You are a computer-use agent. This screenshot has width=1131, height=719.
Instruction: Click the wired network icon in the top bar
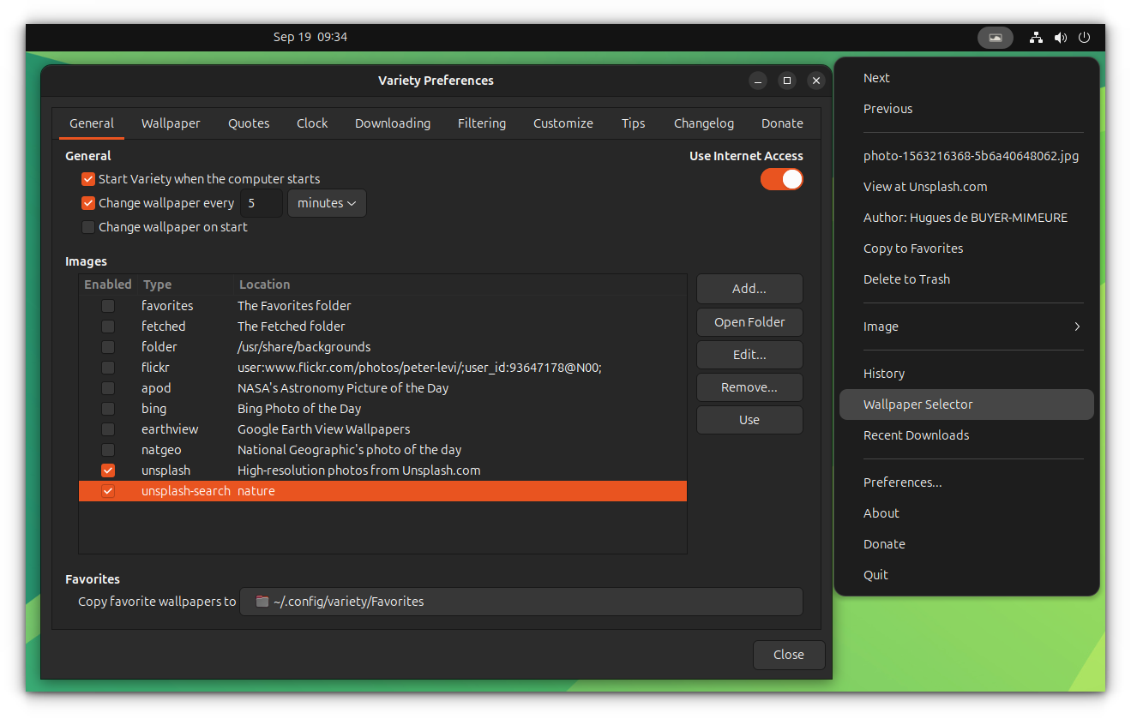[x=1036, y=37]
